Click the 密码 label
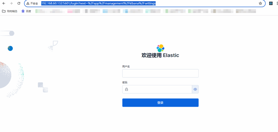The height and width of the screenshot is (132, 278). (x=125, y=83)
